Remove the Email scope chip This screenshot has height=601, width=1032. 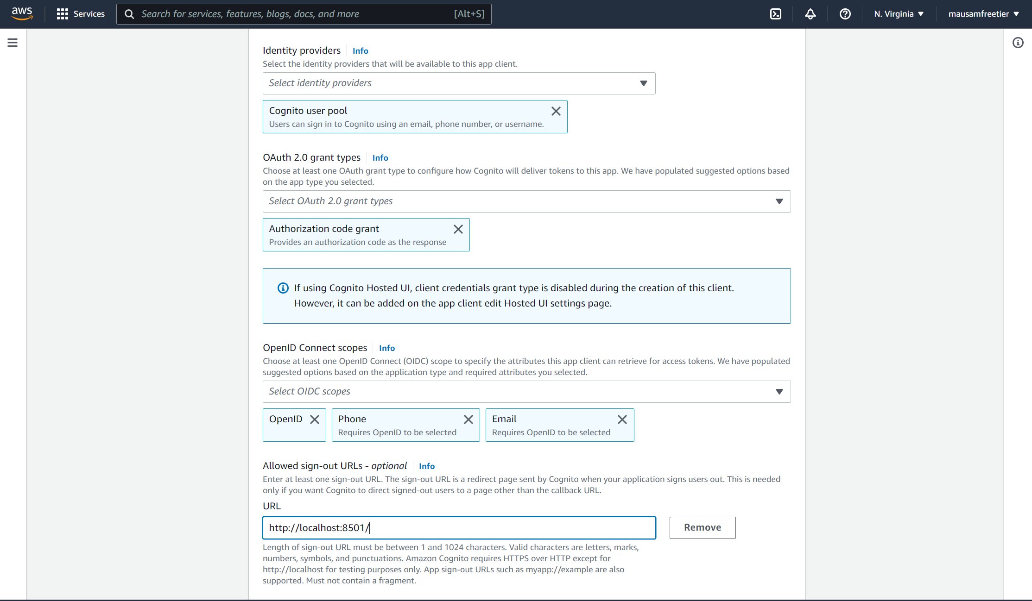pyautogui.click(x=622, y=419)
